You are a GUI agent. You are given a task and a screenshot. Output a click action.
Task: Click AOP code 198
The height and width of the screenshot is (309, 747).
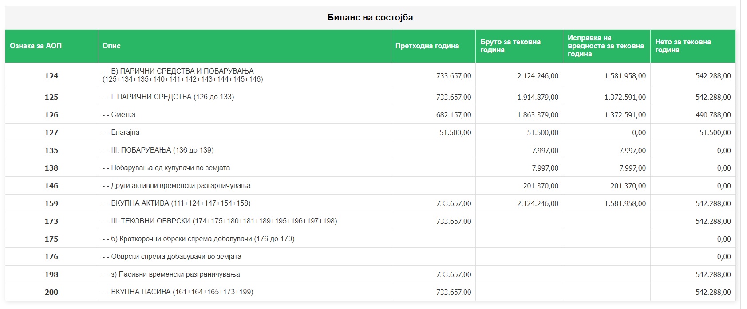(51, 274)
